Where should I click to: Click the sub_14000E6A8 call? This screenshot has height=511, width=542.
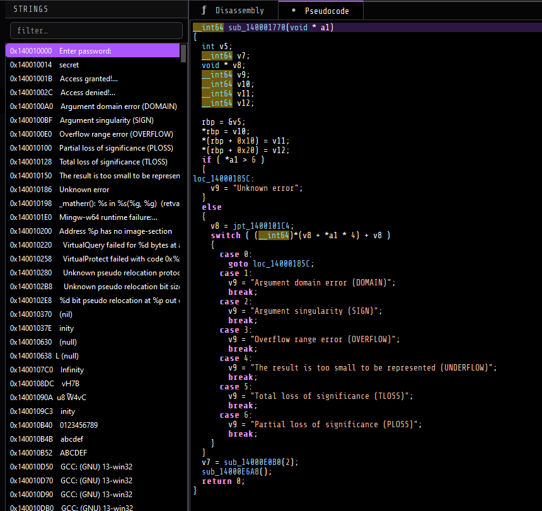click(x=230, y=471)
